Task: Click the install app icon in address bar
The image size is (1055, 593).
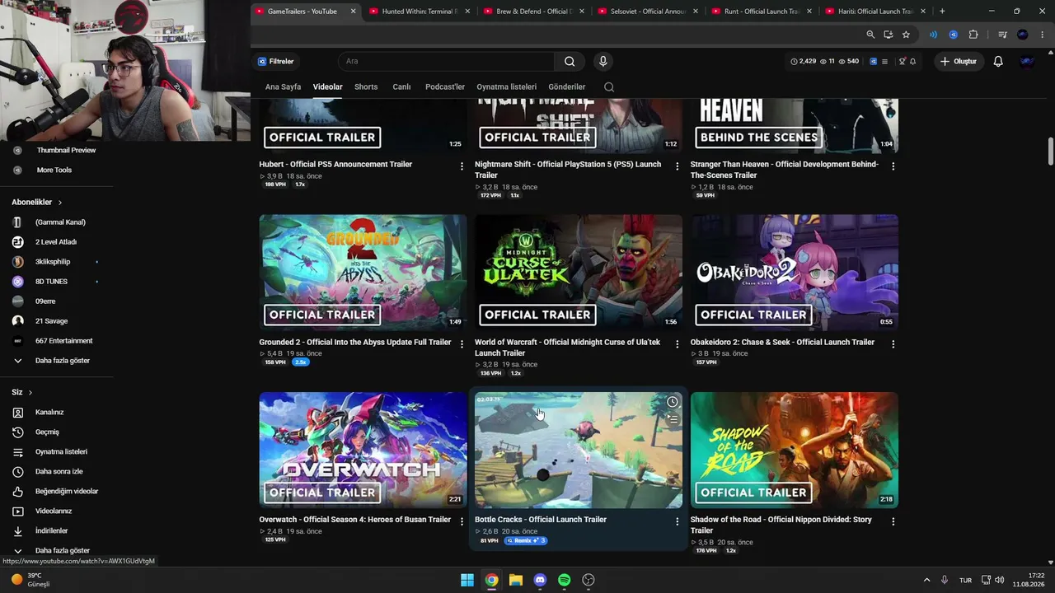Action: (888, 35)
